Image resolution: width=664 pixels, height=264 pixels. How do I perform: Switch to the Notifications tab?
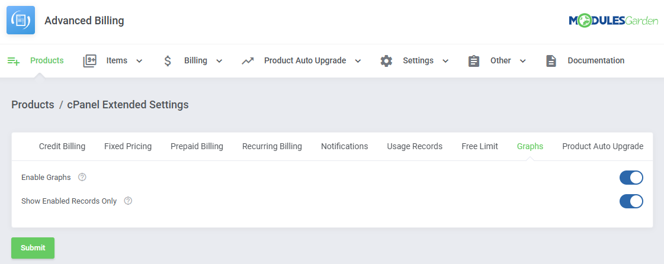[344, 146]
